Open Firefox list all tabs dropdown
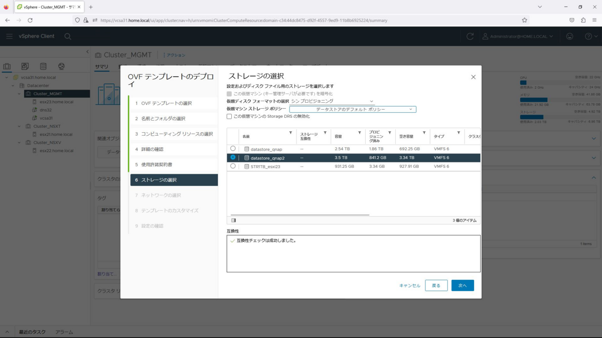602x338 pixels. (x=540, y=7)
